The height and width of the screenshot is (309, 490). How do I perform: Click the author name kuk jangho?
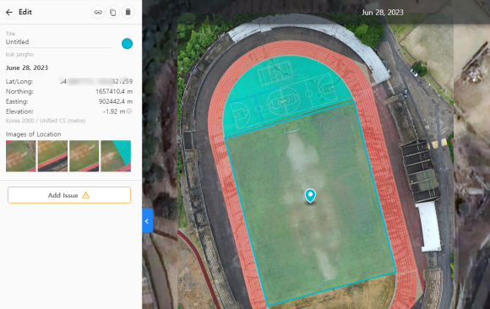(19, 54)
